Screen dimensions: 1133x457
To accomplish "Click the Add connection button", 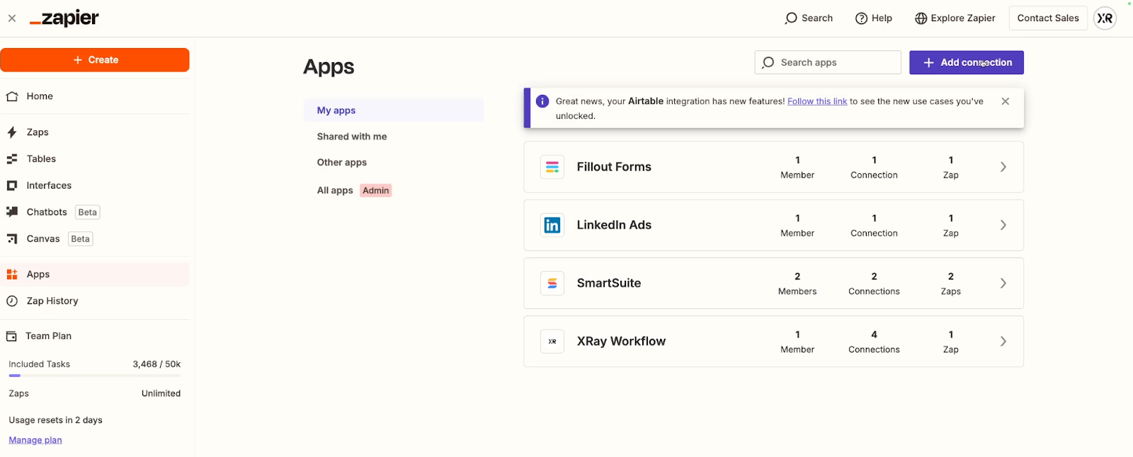I will pyautogui.click(x=967, y=62).
